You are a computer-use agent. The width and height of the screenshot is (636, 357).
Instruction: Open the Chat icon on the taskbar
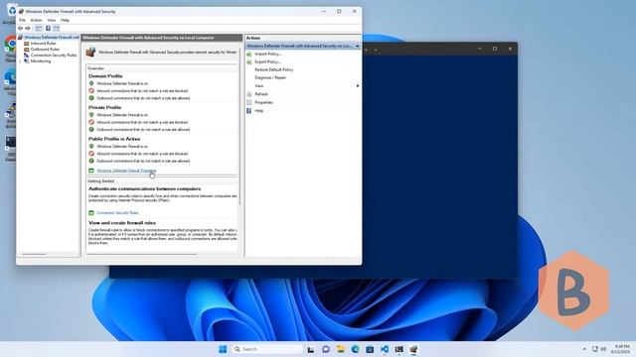pyautogui.click(x=326, y=349)
